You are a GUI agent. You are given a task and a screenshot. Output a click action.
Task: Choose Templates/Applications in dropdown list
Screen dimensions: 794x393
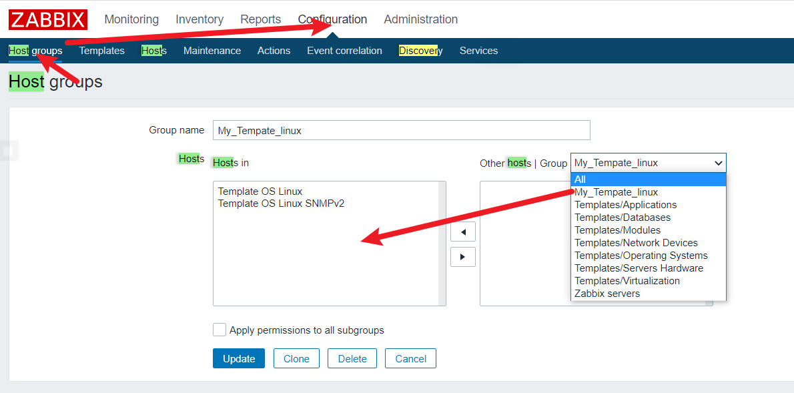point(648,205)
